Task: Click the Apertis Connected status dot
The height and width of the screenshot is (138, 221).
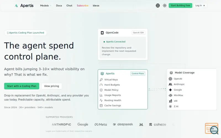Action: tap(104, 42)
